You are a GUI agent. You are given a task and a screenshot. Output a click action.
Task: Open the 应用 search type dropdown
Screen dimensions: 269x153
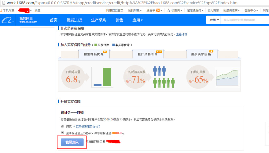point(213,20)
